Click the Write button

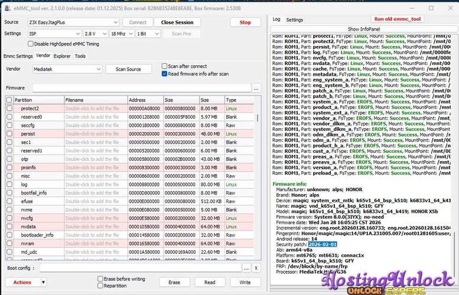(x=245, y=283)
